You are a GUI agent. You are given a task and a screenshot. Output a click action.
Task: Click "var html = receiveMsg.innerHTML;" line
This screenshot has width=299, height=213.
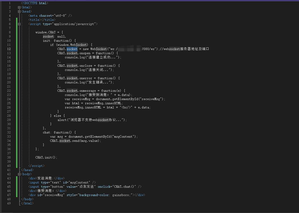point(94,103)
